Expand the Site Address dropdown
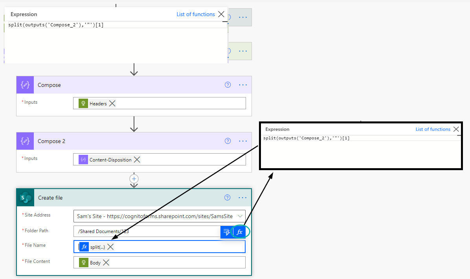Screen dimensions: 470x279 [x=240, y=216]
